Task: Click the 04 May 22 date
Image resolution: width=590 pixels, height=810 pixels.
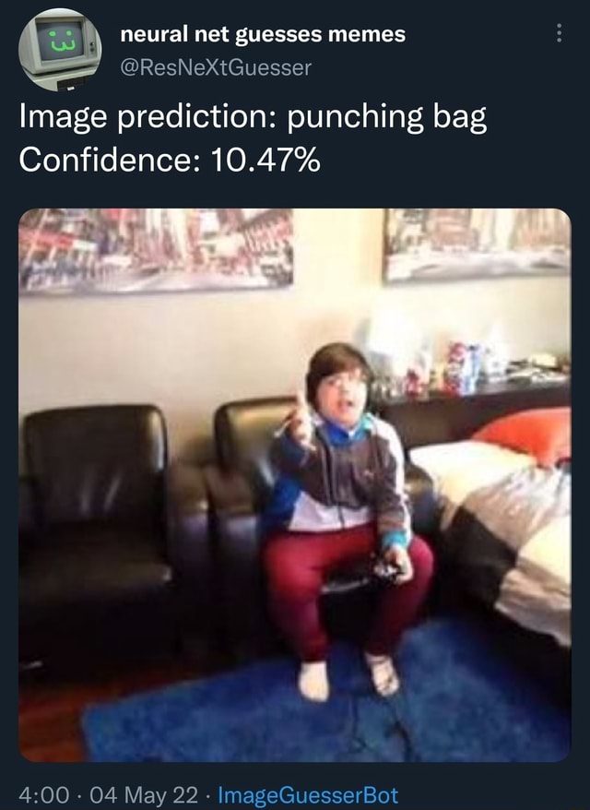Action: [x=144, y=795]
